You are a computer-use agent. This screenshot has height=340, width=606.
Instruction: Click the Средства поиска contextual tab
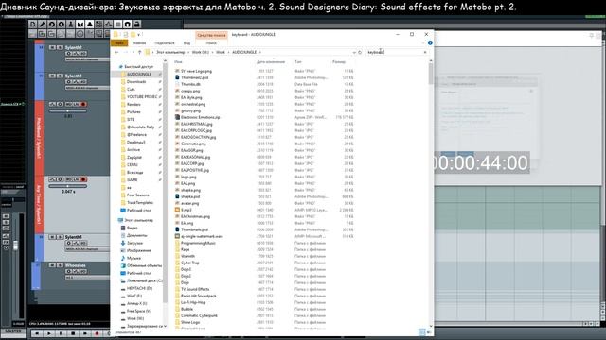(x=211, y=35)
